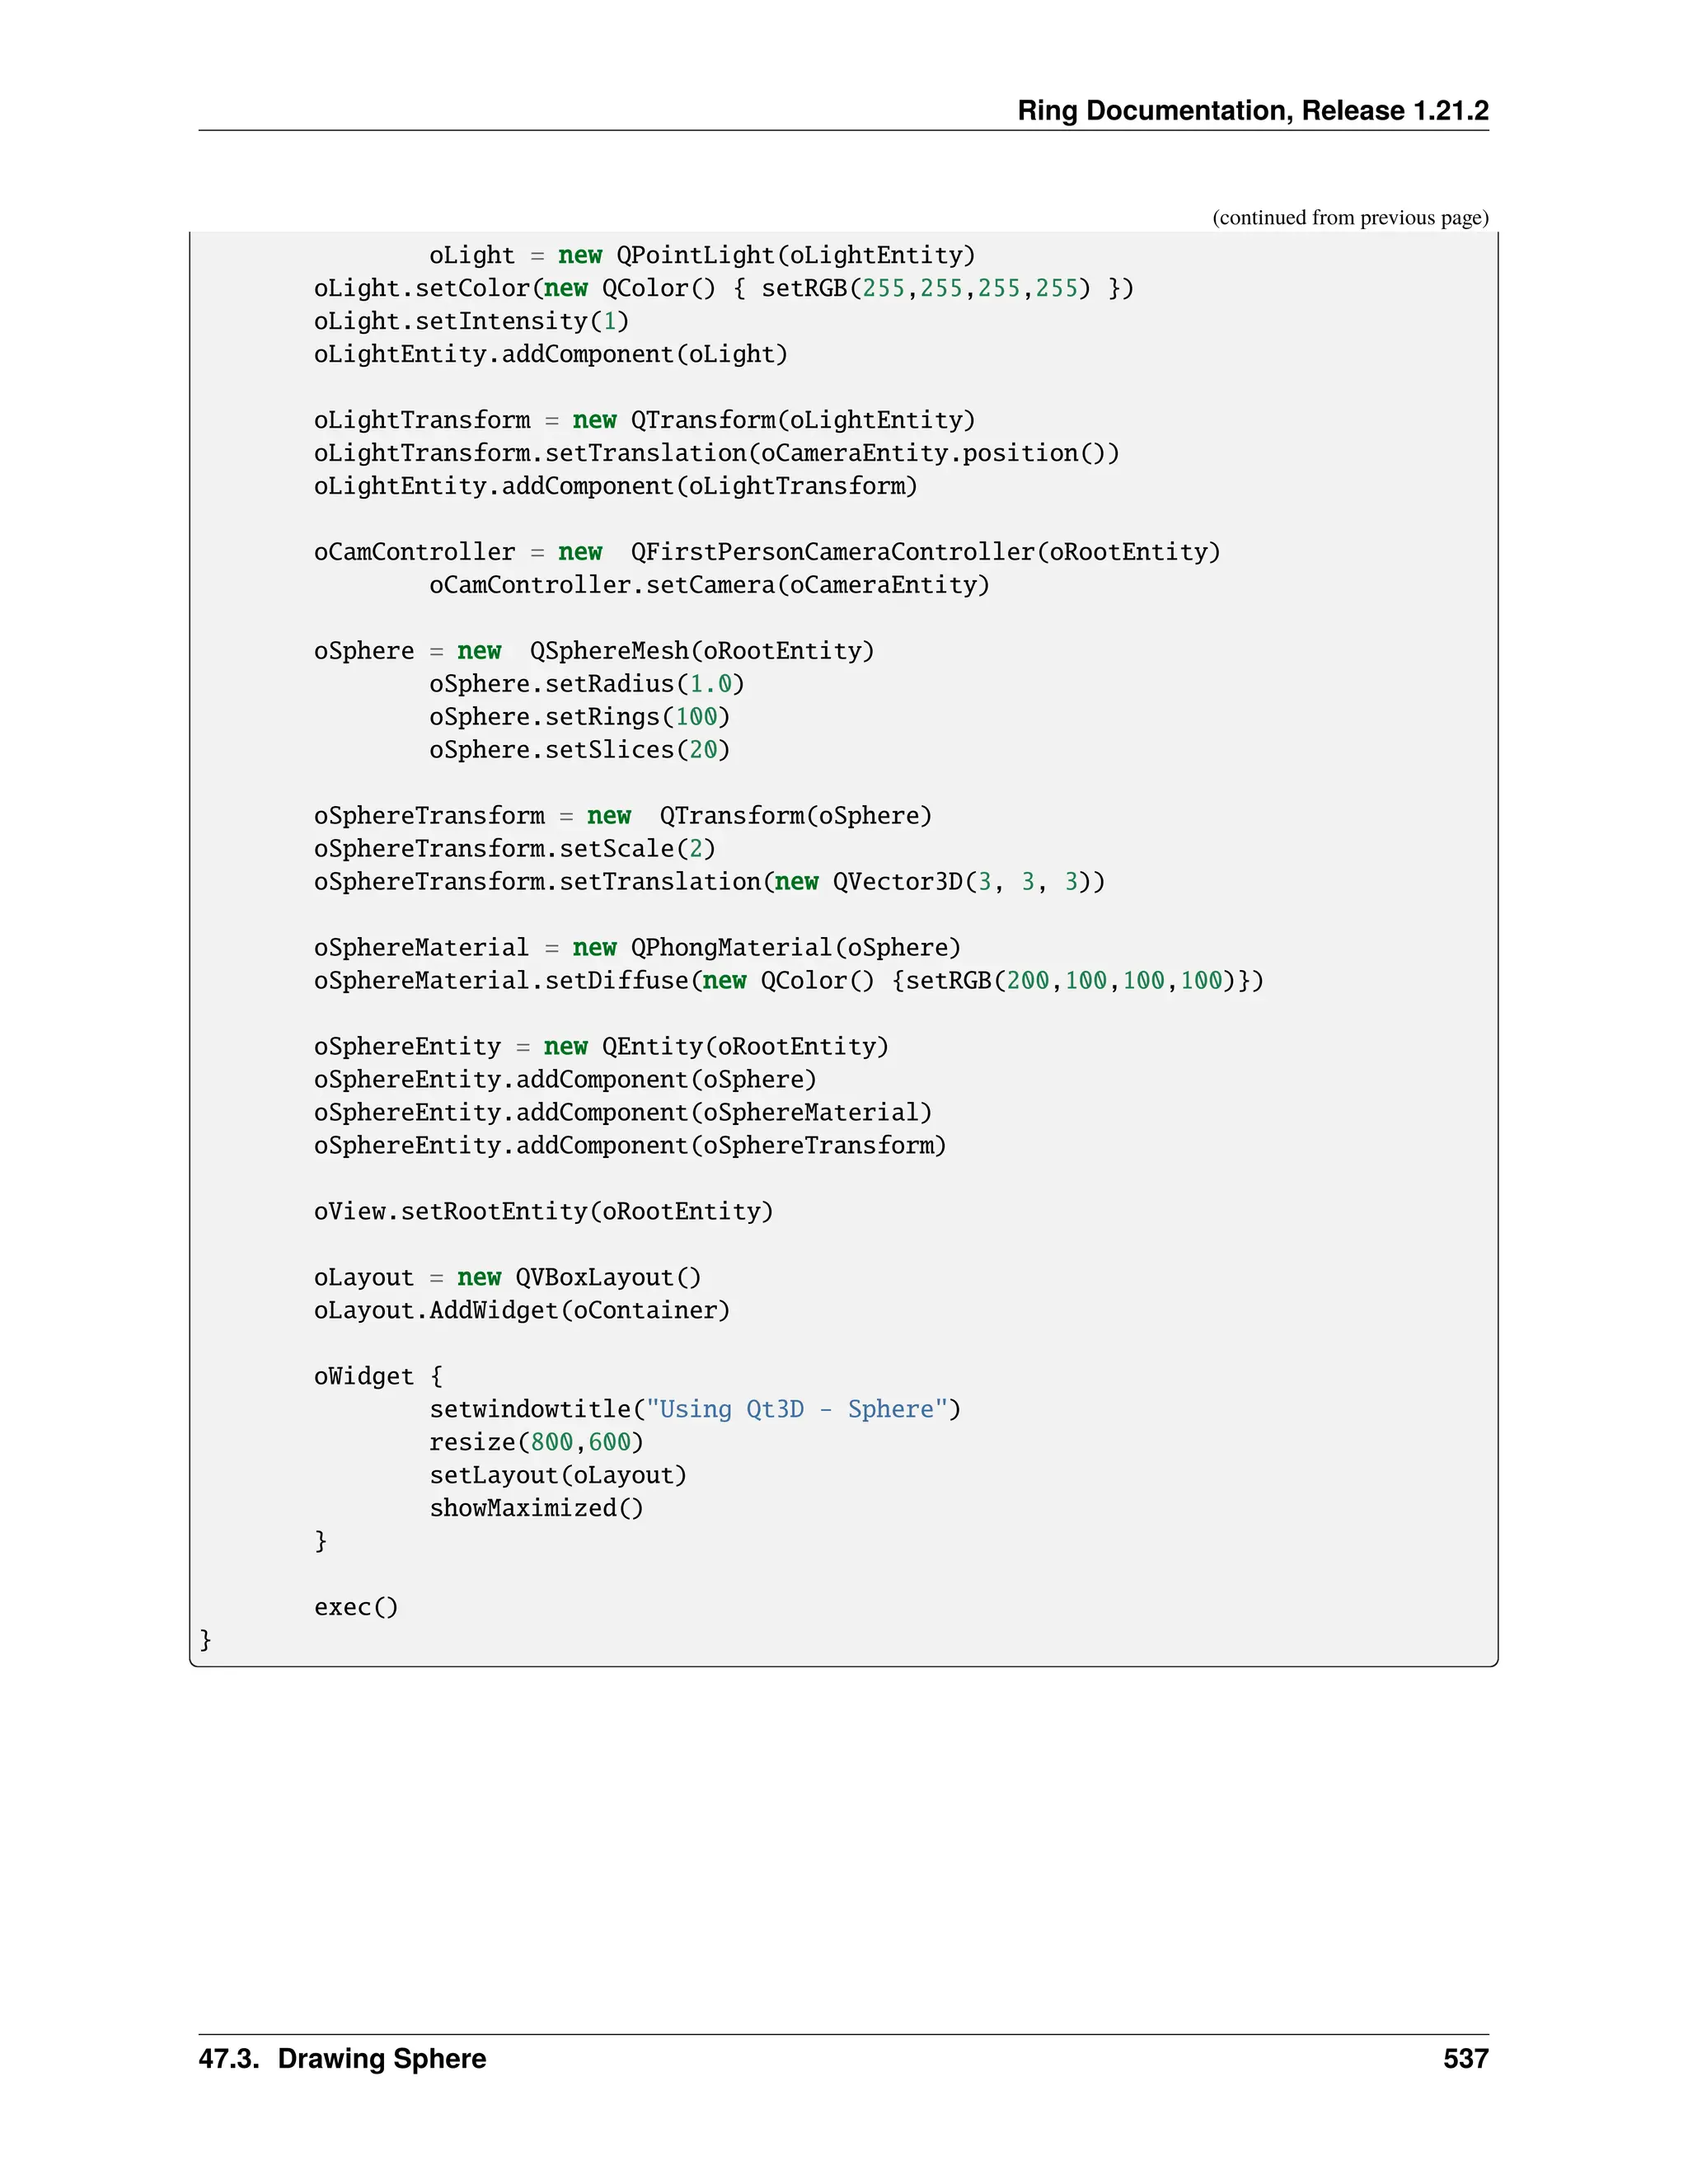Click the 'oLight.setIntensity(1)' code line
This screenshot has width=1688, height=2184.
click(471, 321)
